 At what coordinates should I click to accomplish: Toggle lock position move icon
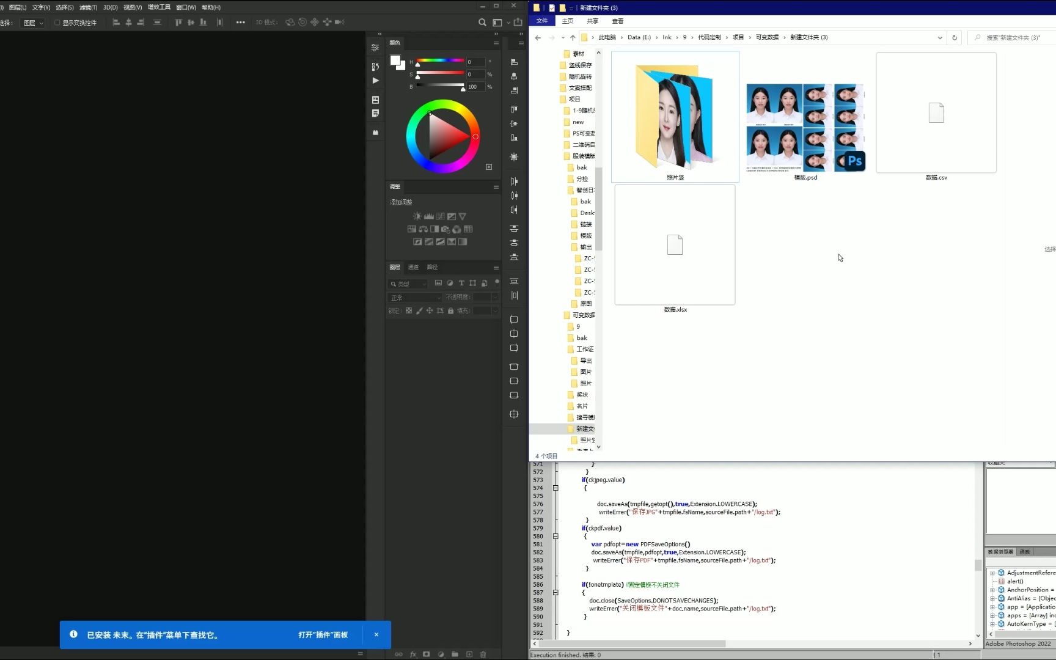click(430, 310)
